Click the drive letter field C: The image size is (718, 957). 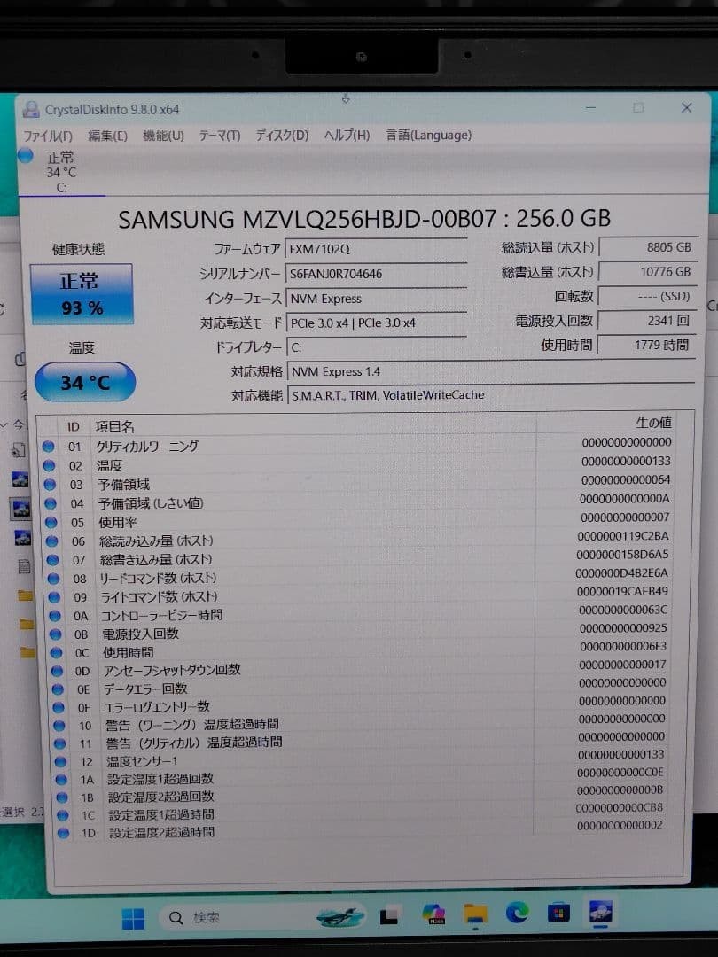click(376, 347)
